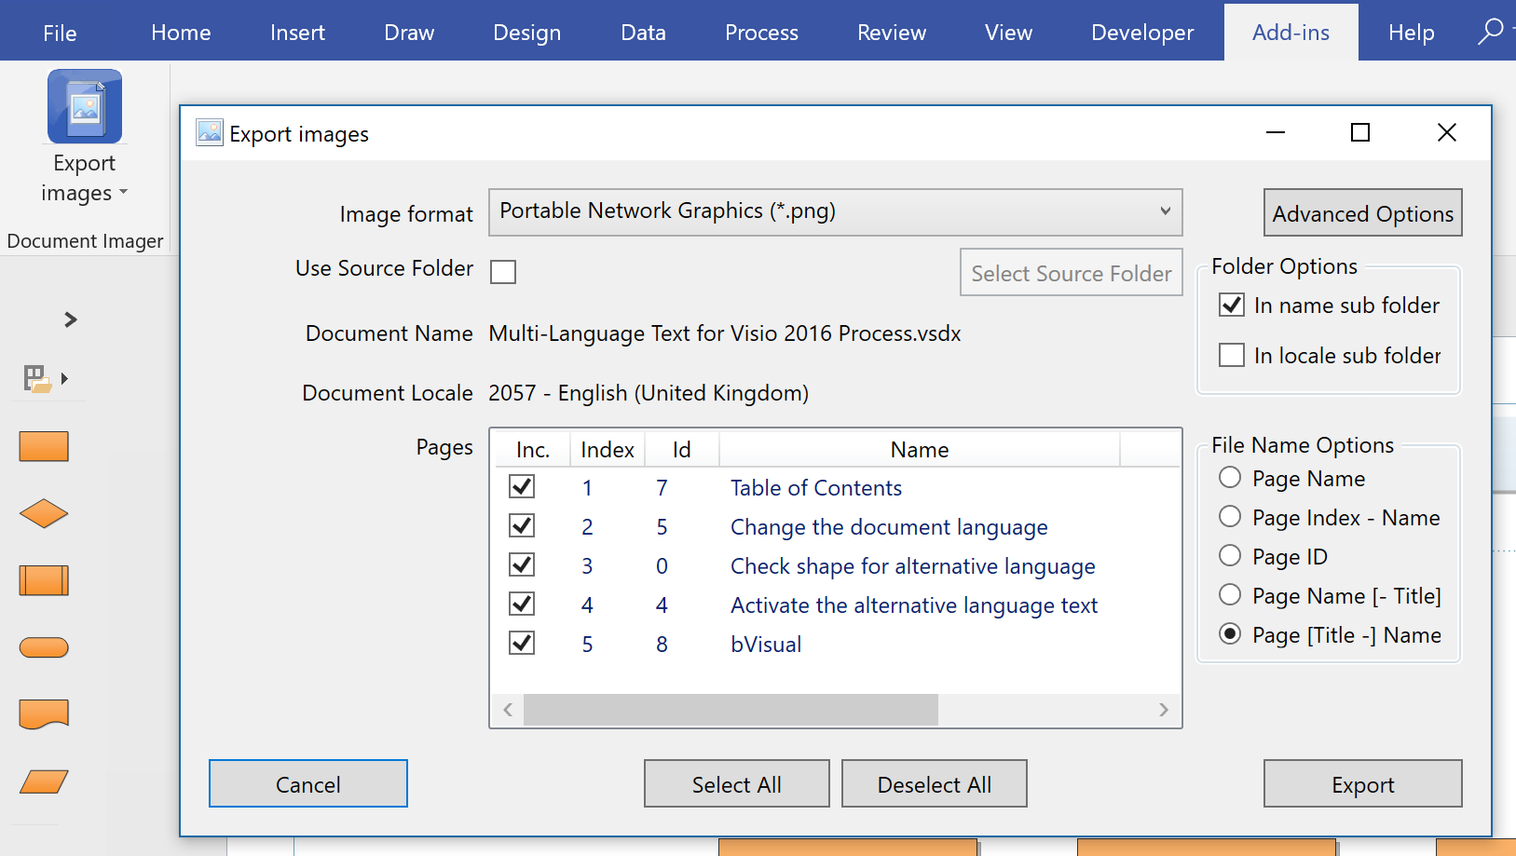The height and width of the screenshot is (856, 1516).
Task: Open Advanced Options
Action: tap(1362, 212)
